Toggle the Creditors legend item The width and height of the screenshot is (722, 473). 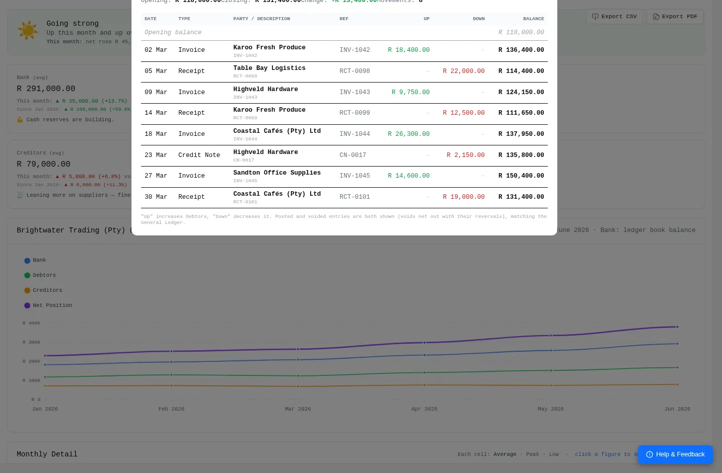click(43, 291)
